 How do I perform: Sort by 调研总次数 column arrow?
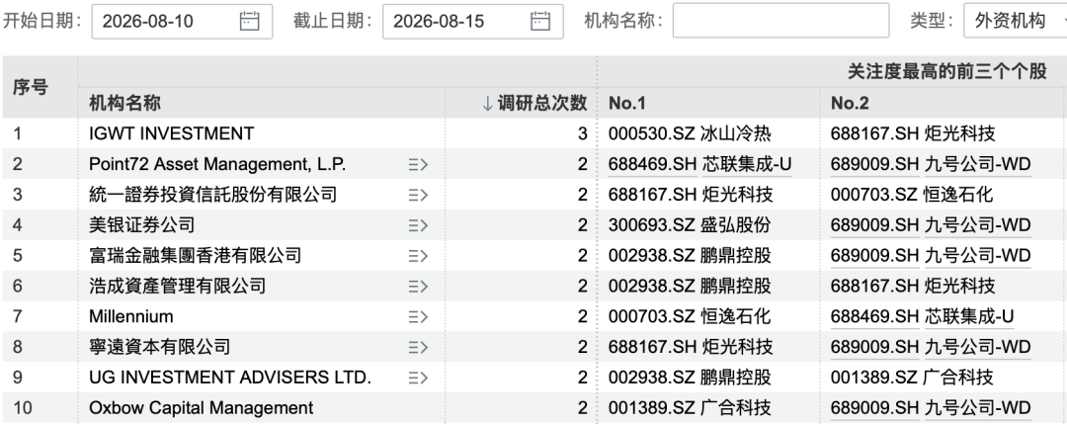point(487,104)
